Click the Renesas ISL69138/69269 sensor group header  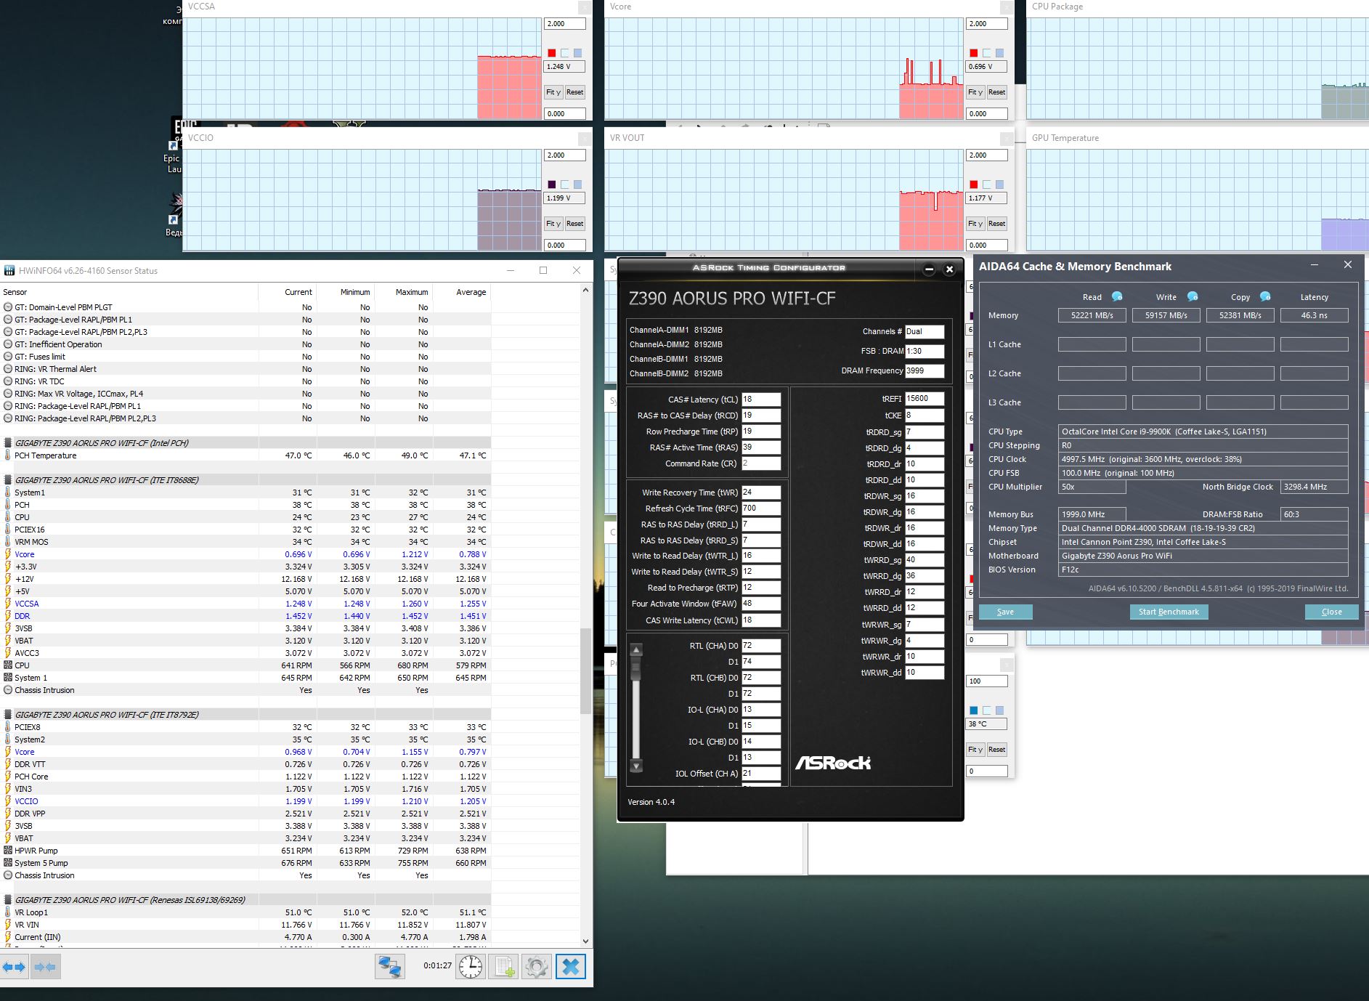pyautogui.click(x=245, y=900)
